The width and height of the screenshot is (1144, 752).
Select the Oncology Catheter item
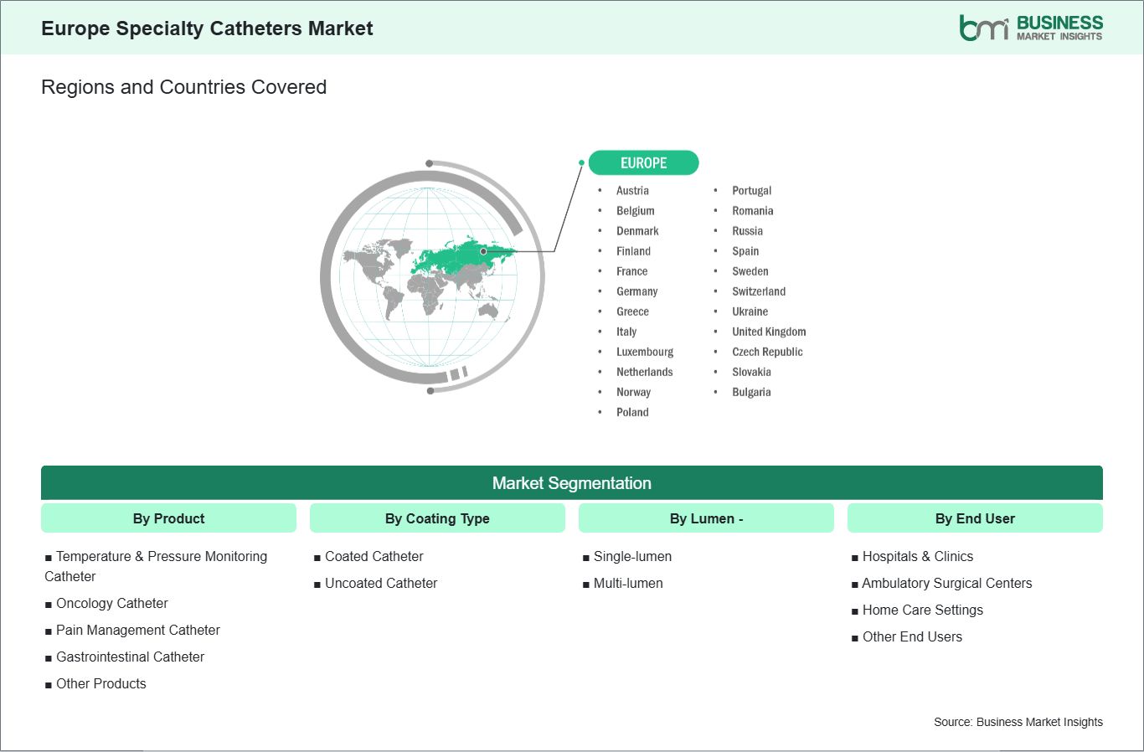(111, 603)
